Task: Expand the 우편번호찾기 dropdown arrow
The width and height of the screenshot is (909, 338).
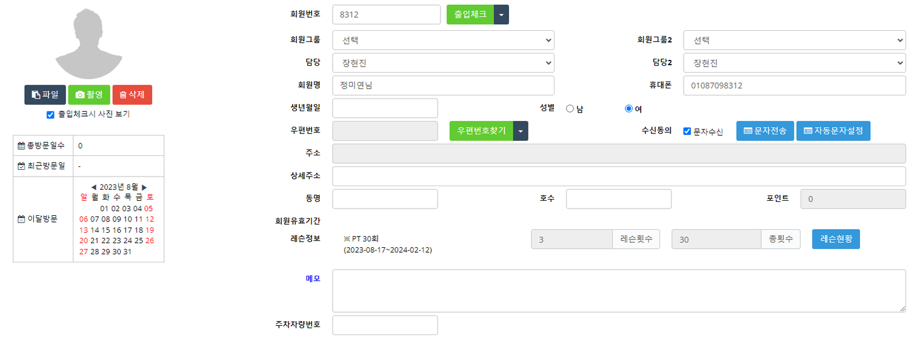Action: pos(521,131)
